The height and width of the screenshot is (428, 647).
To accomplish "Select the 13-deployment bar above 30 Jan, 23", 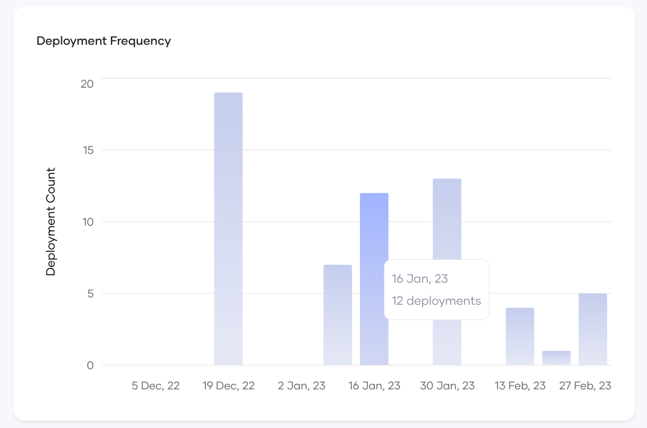I will [x=447, y=221].
